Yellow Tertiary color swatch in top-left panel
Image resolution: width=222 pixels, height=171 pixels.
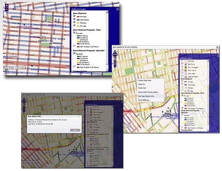pos(78,23)
